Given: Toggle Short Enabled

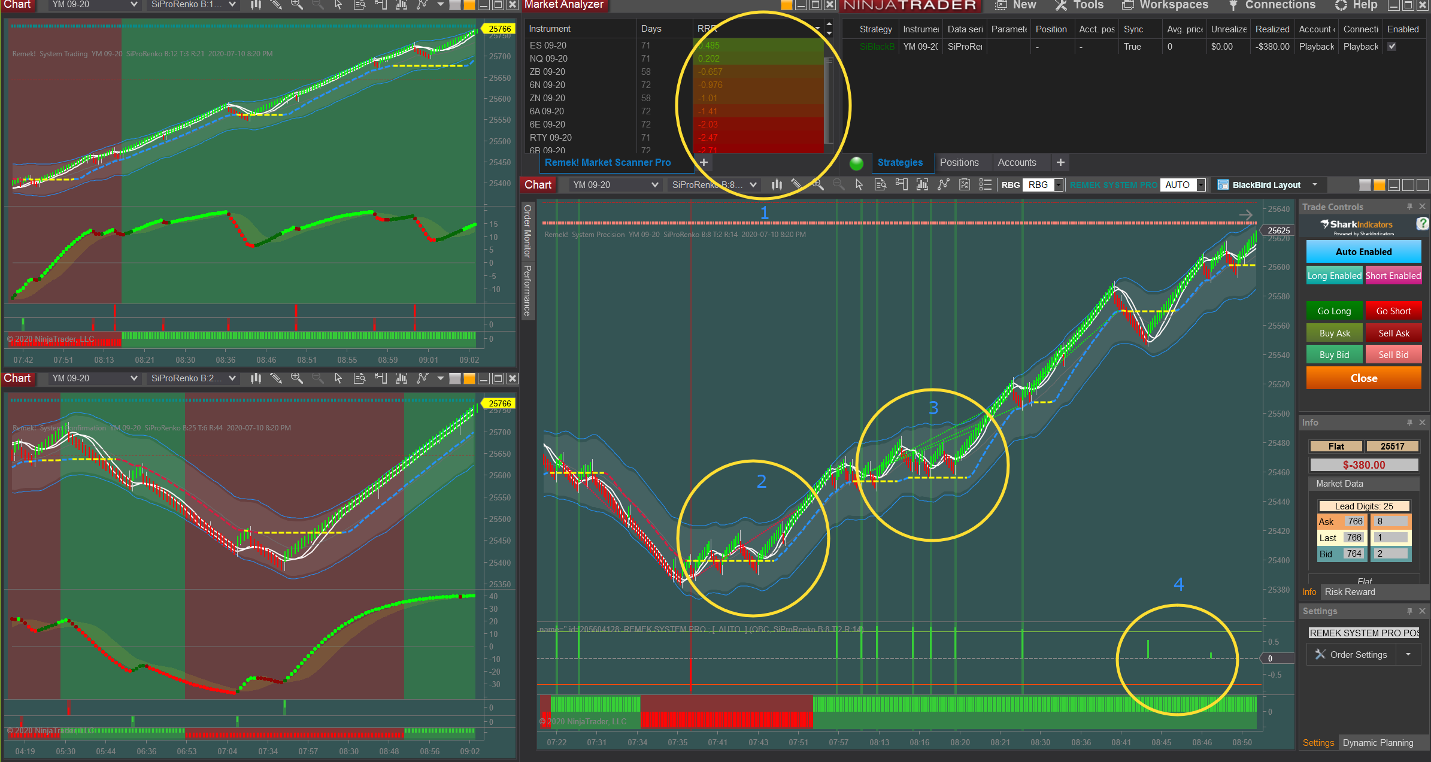Looking at the screenshot, I should point(1393,275).
